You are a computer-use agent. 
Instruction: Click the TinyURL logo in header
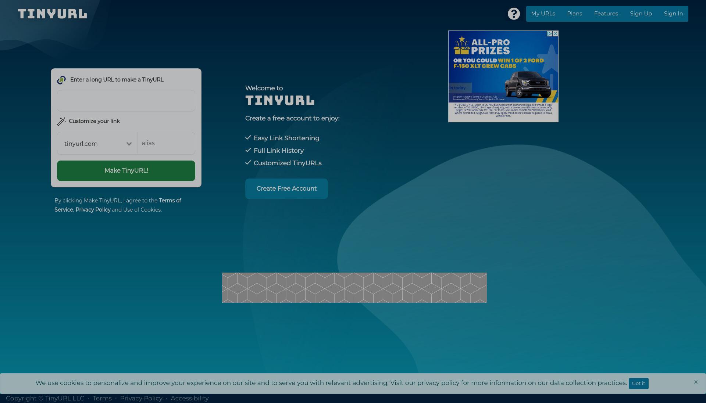53,14
